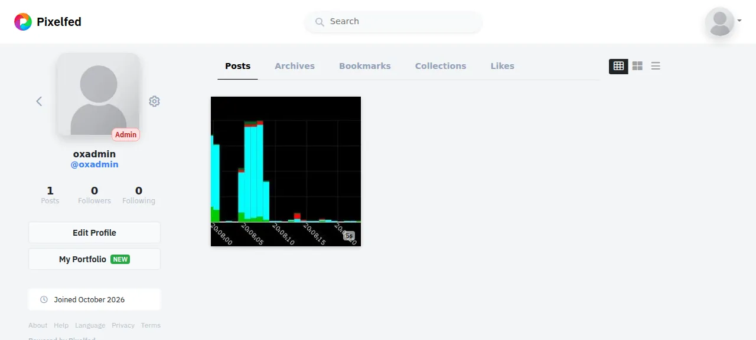756x340 pixels.
Task: View the 0 Following count
Action: click(x=139, y=195)
